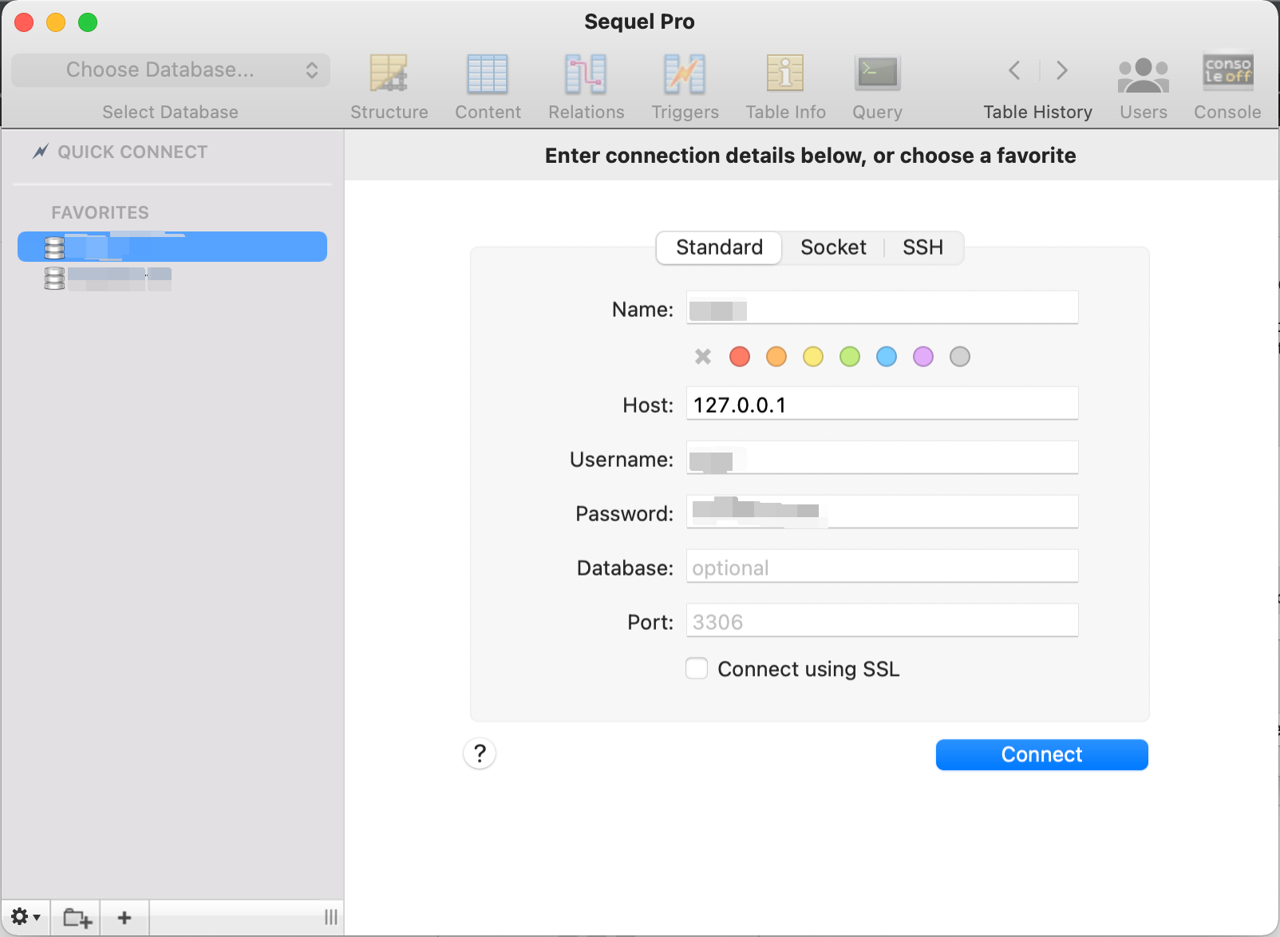Click the FAVORITES section header
This screenshot has width=1280, height=937.
[100, 212]
